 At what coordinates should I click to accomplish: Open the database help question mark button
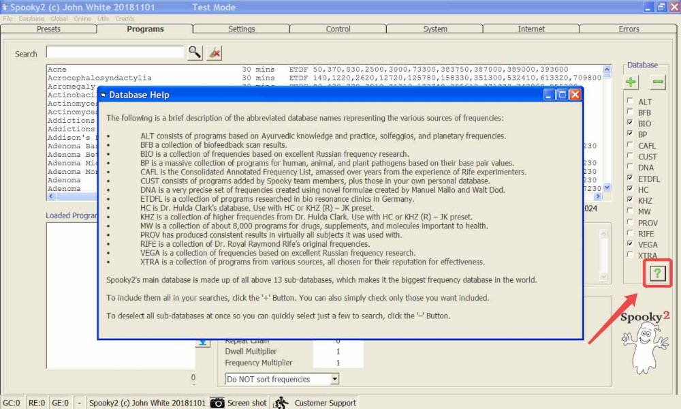(658, 273)
